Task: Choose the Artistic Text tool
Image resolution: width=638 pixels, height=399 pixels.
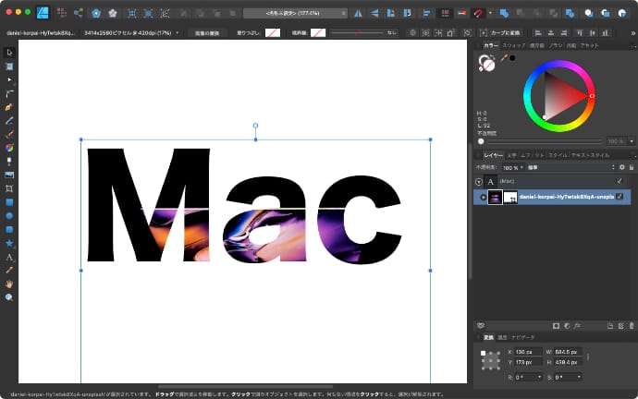Action: point(9,257)
